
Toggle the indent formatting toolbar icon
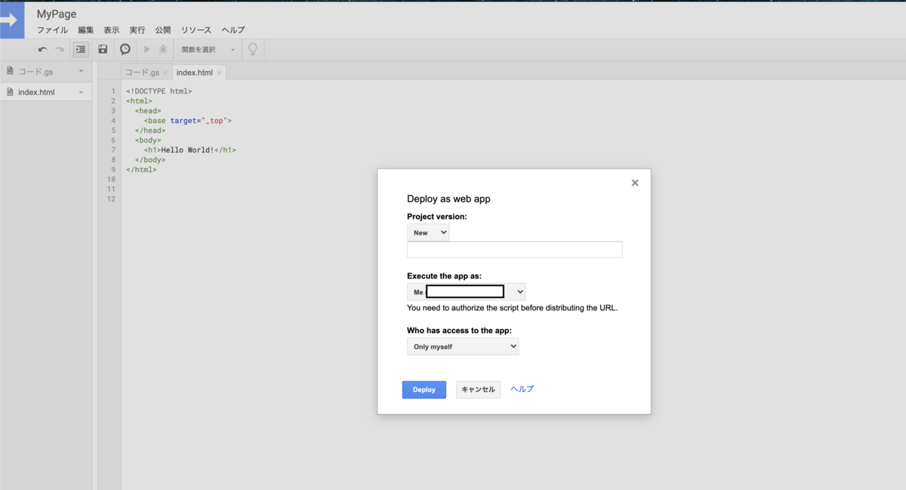tap(81, 49)
